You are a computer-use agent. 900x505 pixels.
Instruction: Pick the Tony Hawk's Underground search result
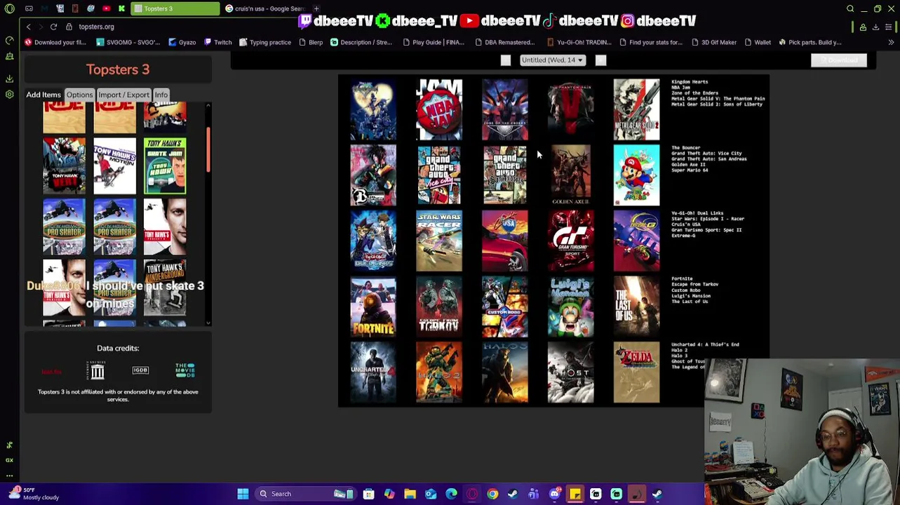point(165,288)
